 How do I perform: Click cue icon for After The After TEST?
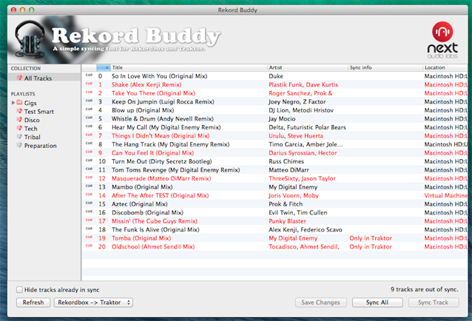pos(89,195)
